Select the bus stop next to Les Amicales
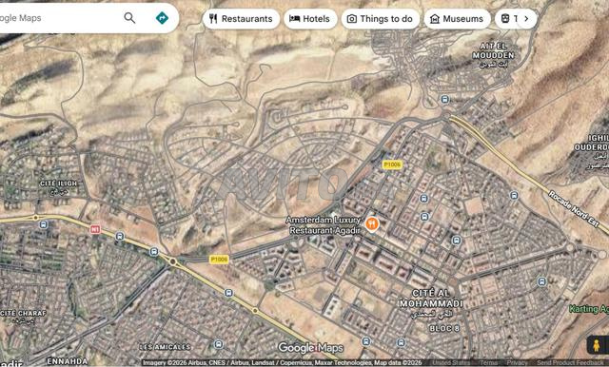The width and height of the screenshot is (609, 367). coord(218,344)
